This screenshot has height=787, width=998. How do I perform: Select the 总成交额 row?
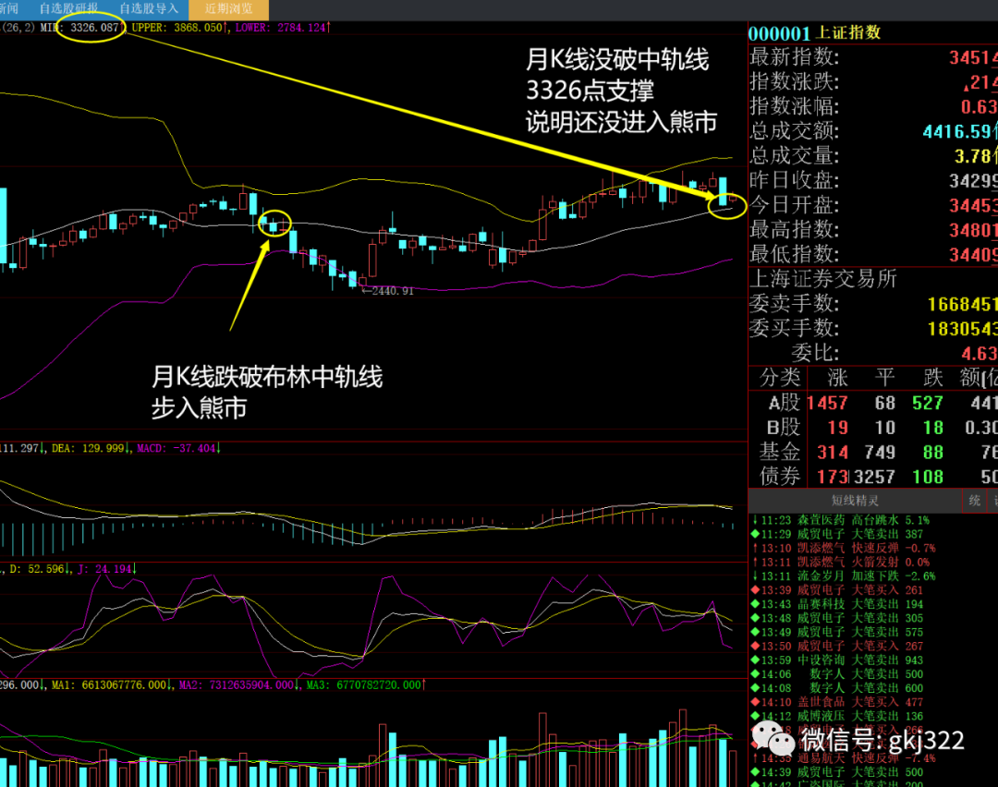pyautogui.click(x=873, y=131)
